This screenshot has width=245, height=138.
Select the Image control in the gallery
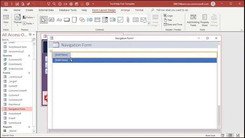pyautogui.click(x=143, y=20)
